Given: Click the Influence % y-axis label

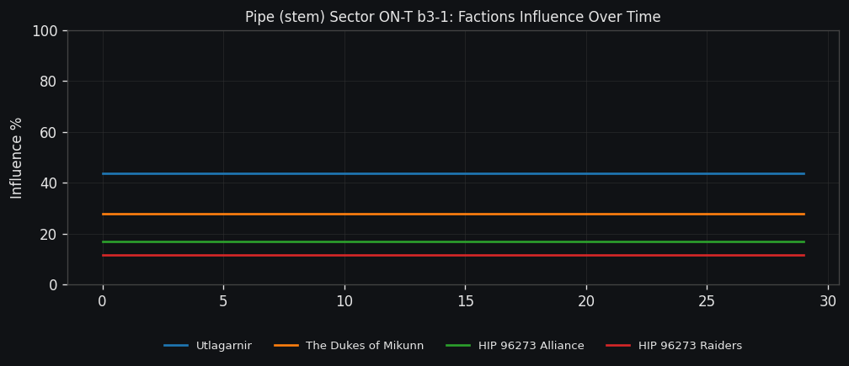Looking at the screenshot, I should pos(17,157).
